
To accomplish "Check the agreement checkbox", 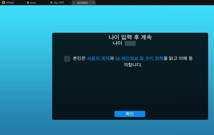I will click(67, 59).
